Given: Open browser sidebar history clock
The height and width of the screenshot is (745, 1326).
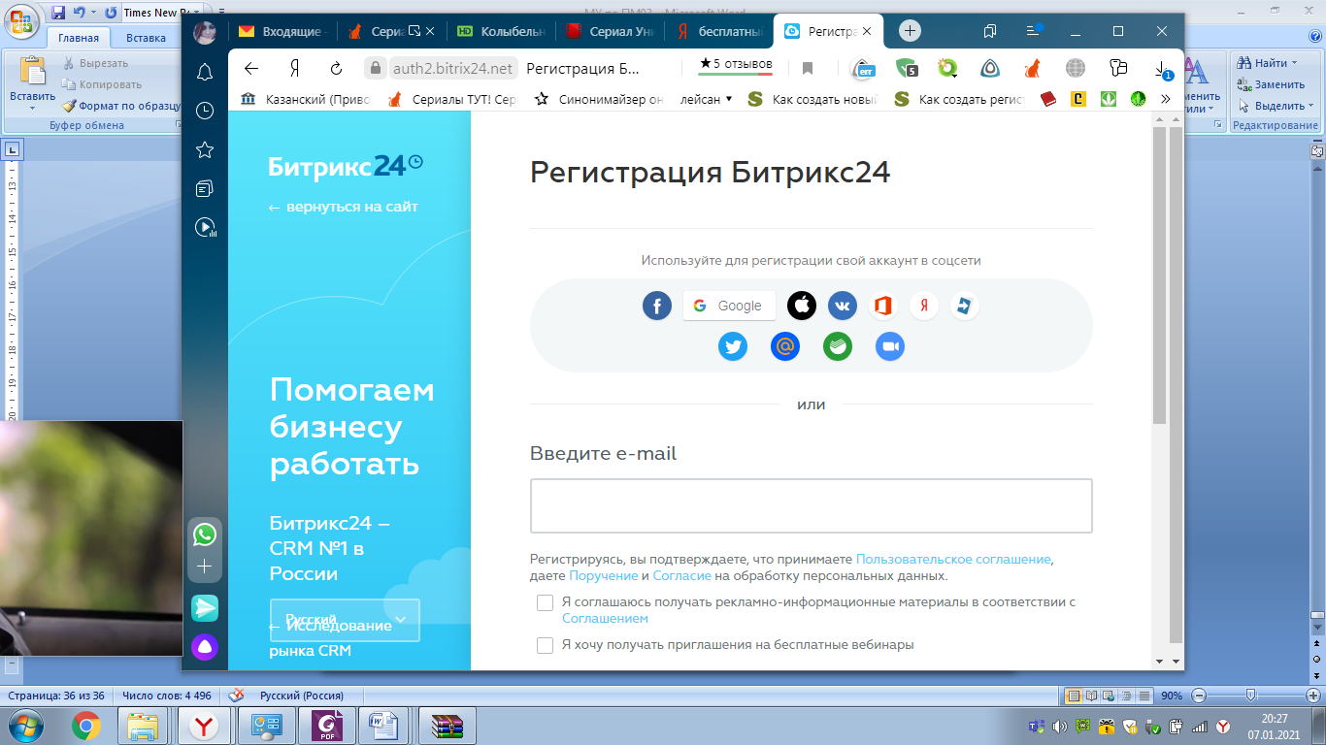Looking at the screenshot, I should click(x=205, y=111).
